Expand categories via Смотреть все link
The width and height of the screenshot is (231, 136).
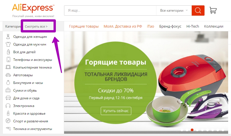[36, 26]
